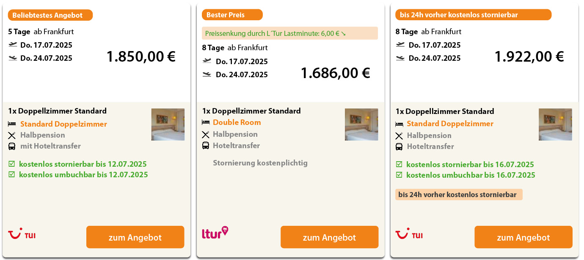Click the TUI logo in the 1.922,00 € offer
Image resolution: width=584 pixels, height=260 pixels.
pyautogui.click(x=409, y=234)
